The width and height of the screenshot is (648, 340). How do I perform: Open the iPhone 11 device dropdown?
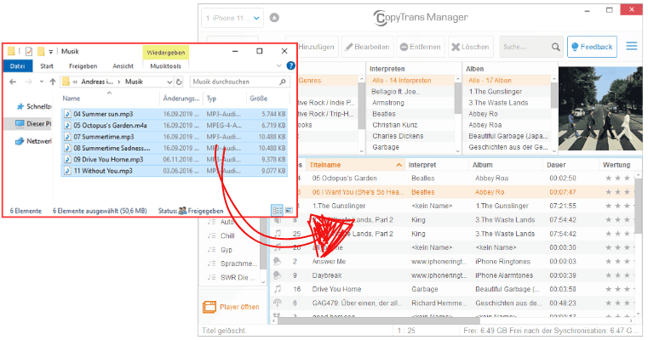coord(232,18)
